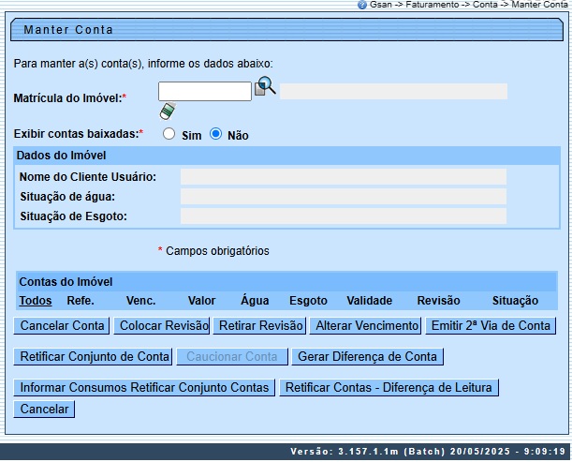Click Gerar Diferença de Conta button

(367, 357)
